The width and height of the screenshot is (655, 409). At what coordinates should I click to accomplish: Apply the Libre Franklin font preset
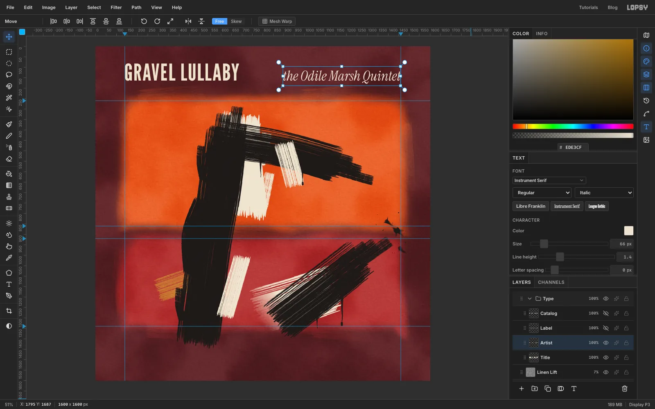(x=531, y=206)
